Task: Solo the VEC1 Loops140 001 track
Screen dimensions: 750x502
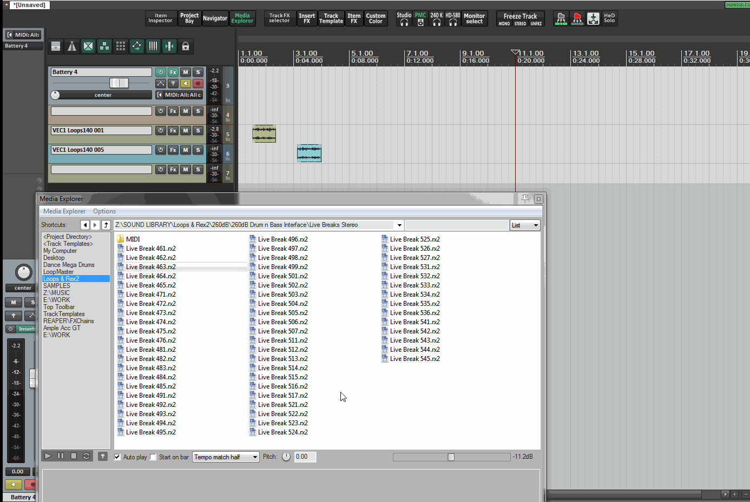Action: 198,130
